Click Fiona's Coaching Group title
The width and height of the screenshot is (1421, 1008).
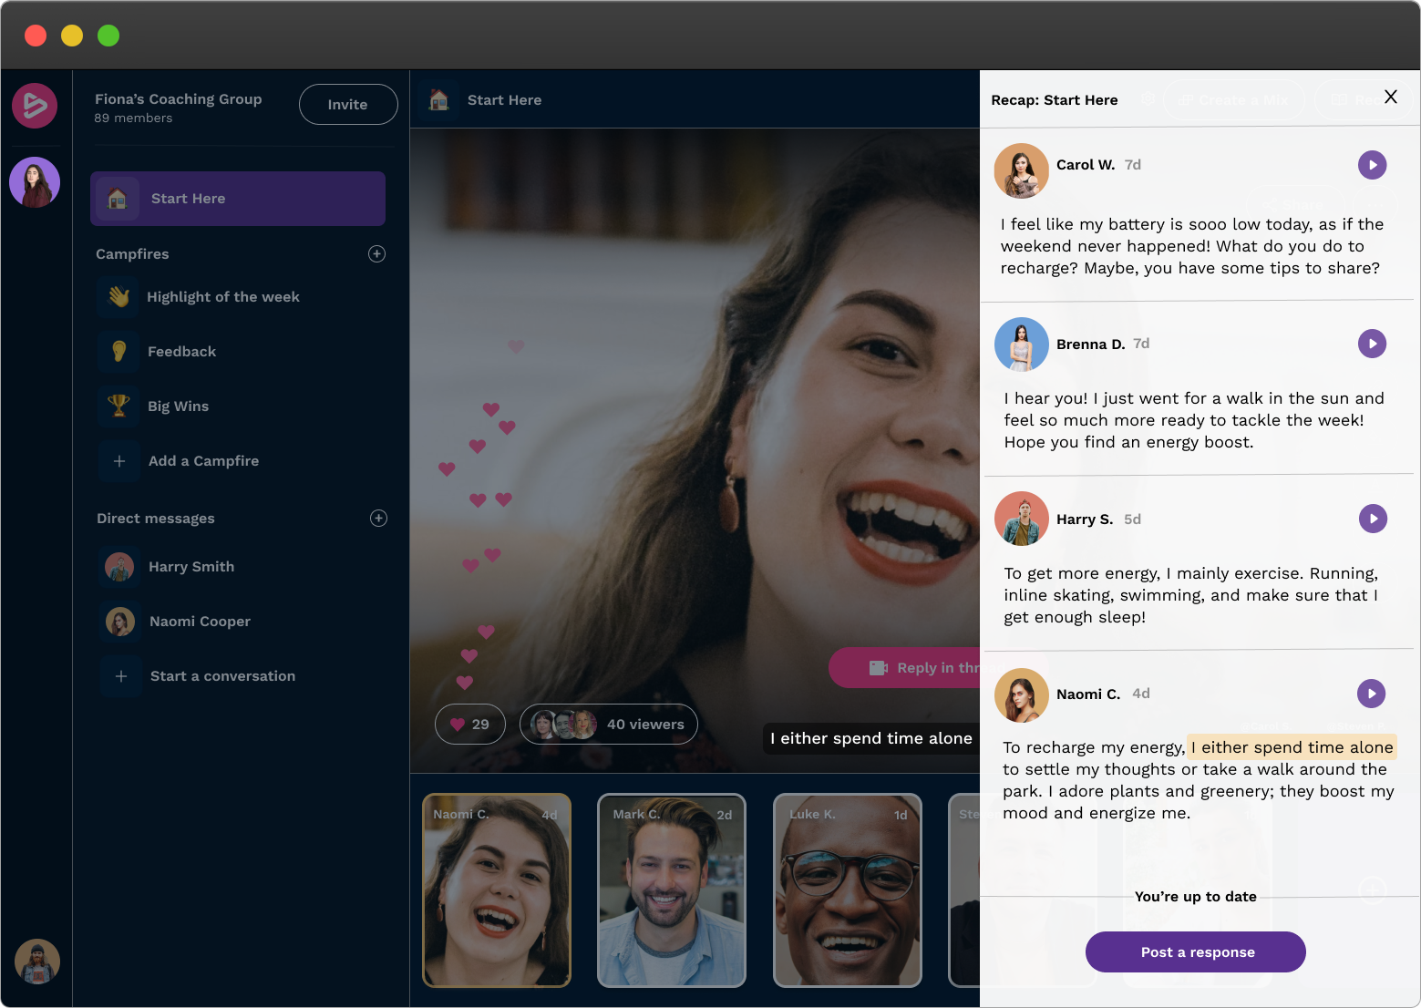coord(179,99)
